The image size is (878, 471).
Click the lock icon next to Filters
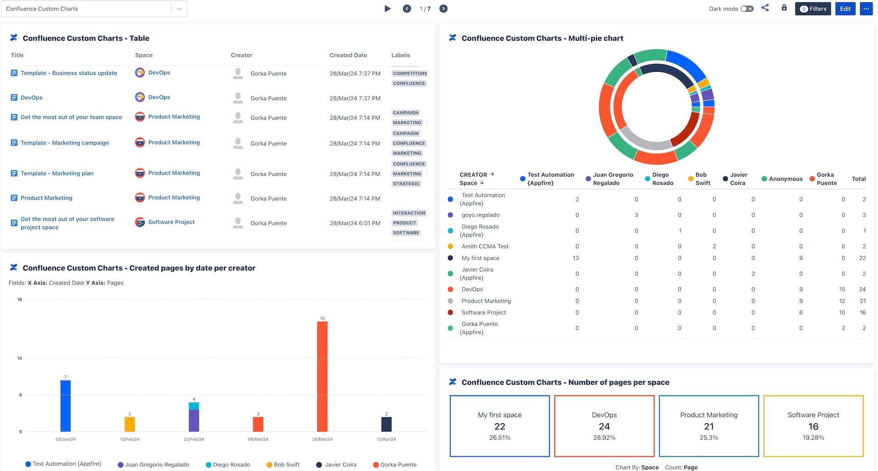(x=783, y=8)
